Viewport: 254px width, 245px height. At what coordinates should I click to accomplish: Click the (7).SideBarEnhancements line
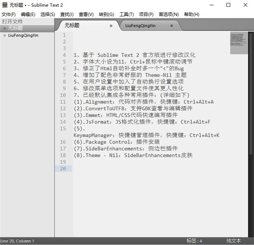[x=126, y=149]
